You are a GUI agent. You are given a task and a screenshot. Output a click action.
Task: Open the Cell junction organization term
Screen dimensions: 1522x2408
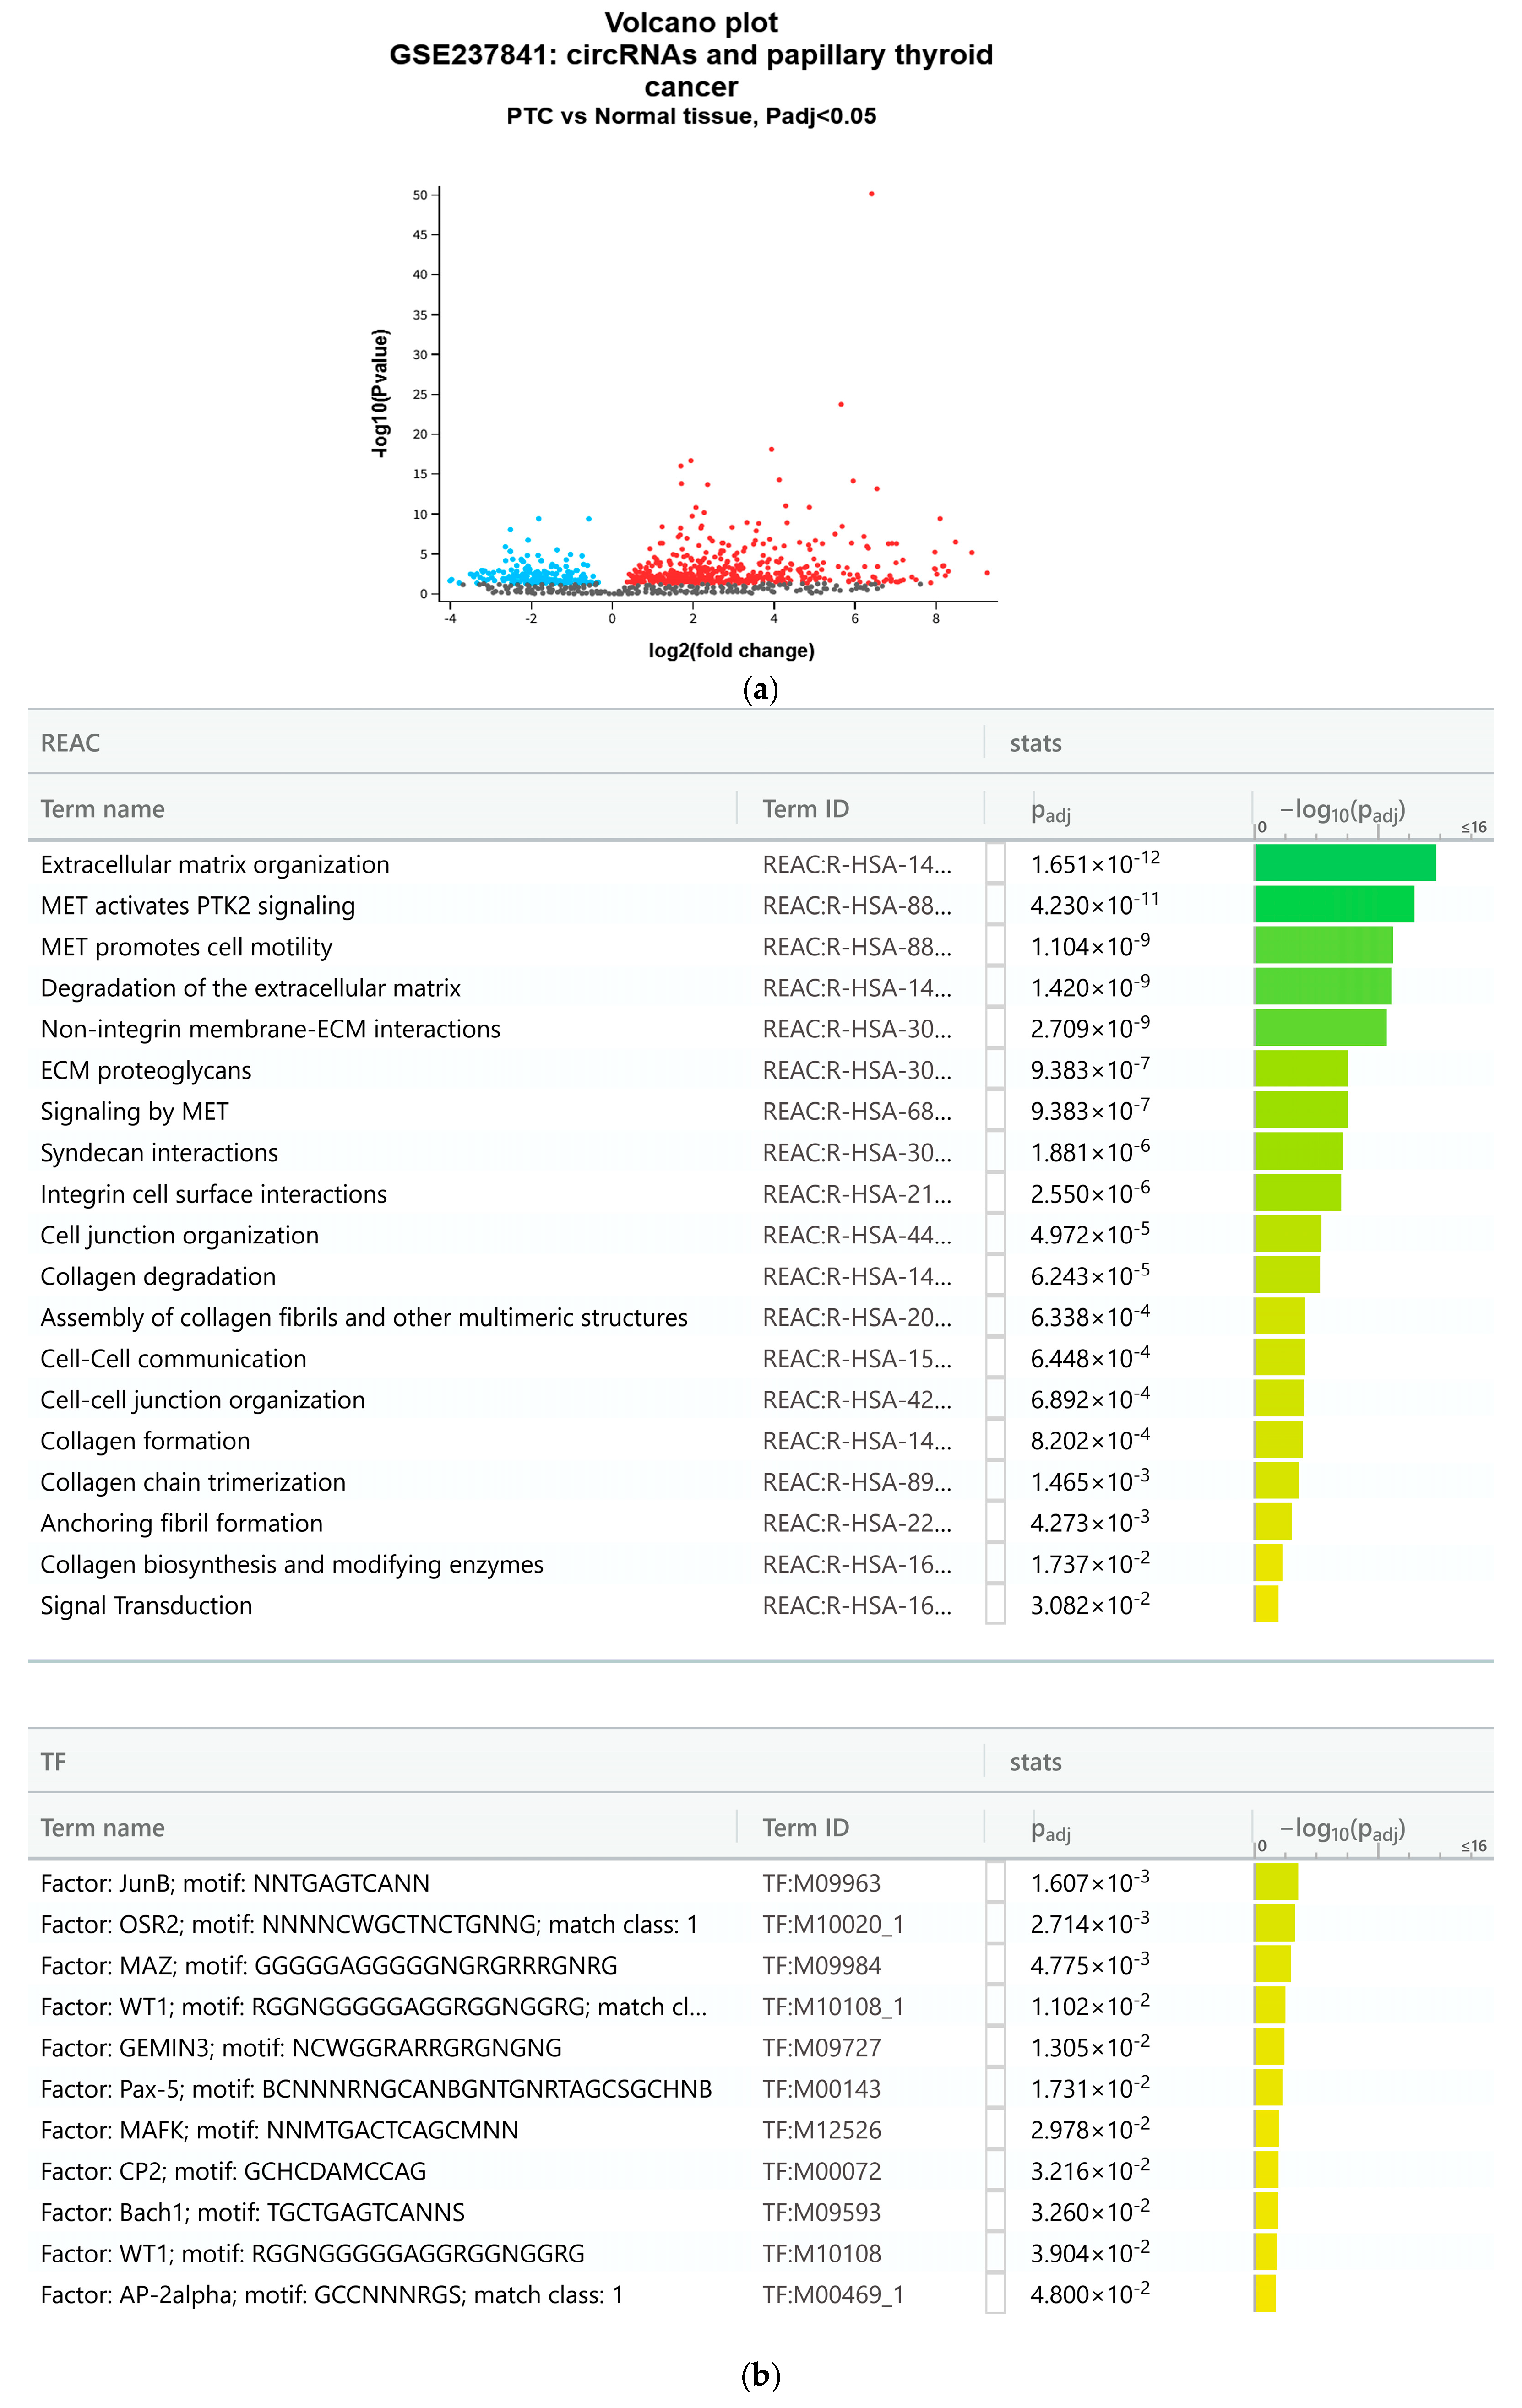click(x=179, y=1235)
